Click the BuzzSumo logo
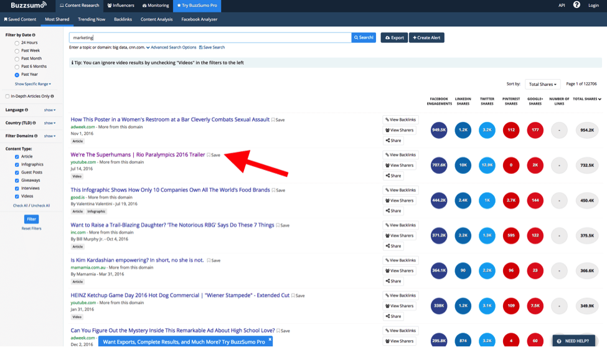Viewport: 607px width, 347px height. pos(29,5)
